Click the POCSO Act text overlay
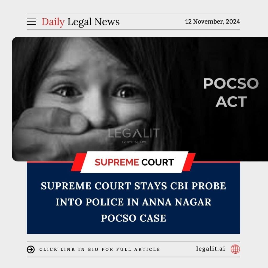The image size is (268, 268). [231, 92]
